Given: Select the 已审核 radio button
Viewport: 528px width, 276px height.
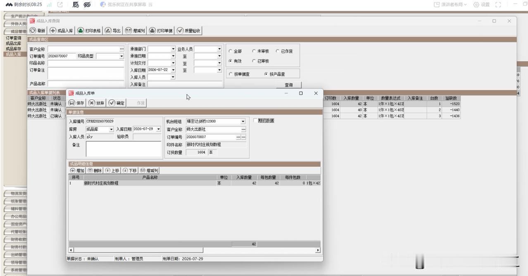Looking at the screenshot, I should pos(254,61).
